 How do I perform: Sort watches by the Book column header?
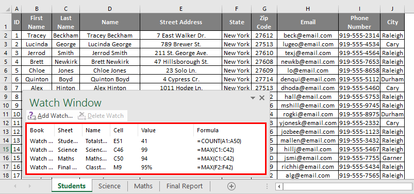(37, 130)
